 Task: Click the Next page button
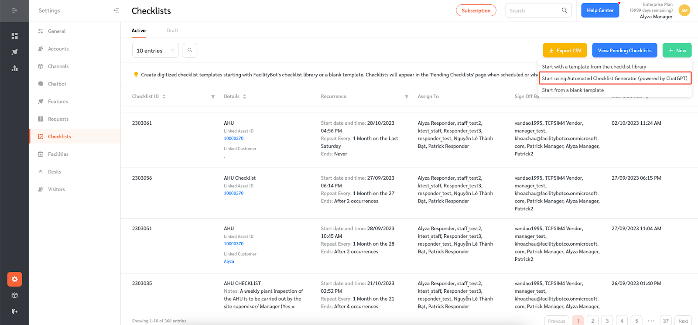pos(683,321)
